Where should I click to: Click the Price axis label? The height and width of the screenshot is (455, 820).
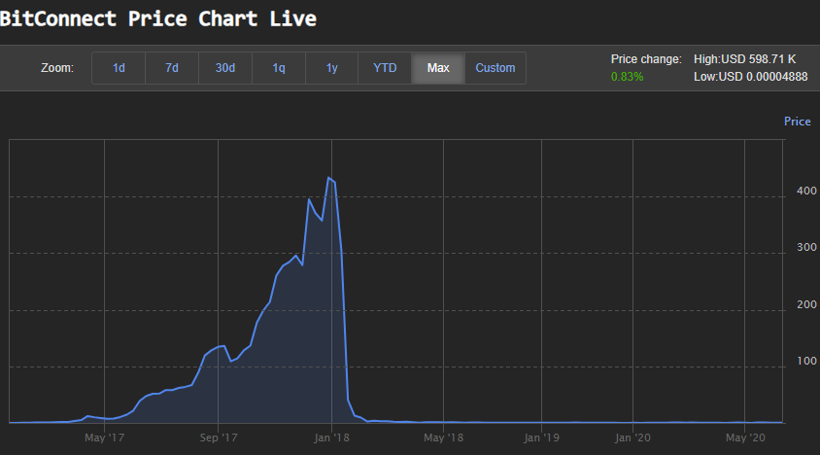(797, 122)
